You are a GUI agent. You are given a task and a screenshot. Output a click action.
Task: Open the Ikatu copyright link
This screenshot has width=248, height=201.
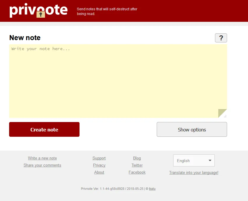click(152, 189)
